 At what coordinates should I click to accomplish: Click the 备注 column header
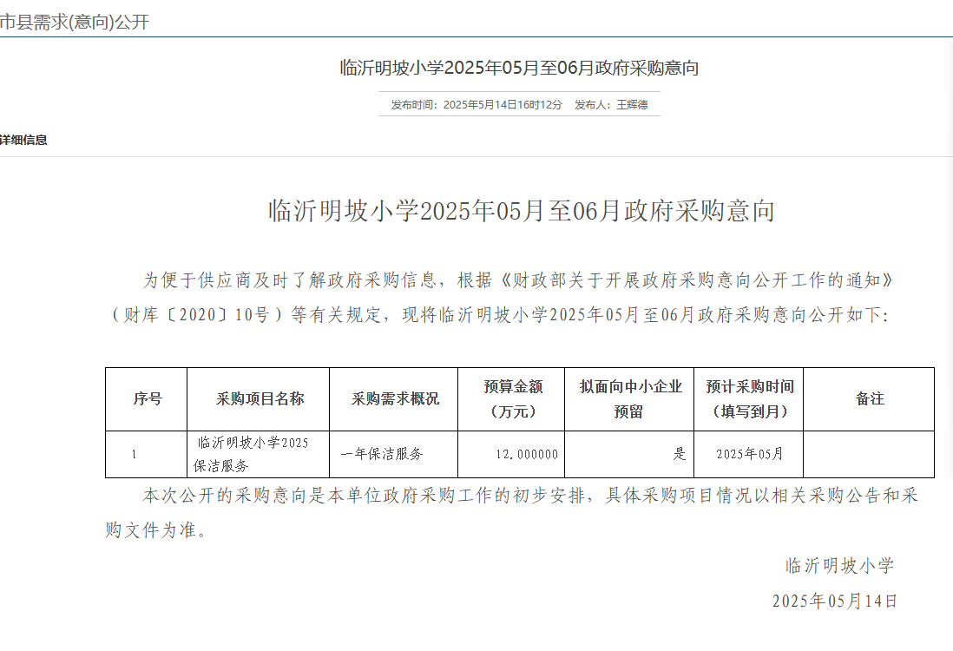pyautogui.click(x=869, y=398)
